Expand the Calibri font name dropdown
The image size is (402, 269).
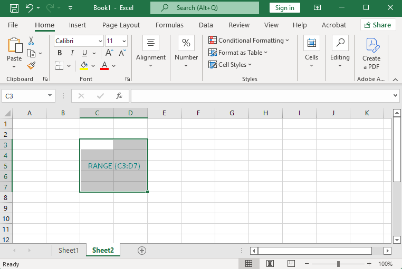[x=100, y=41]
